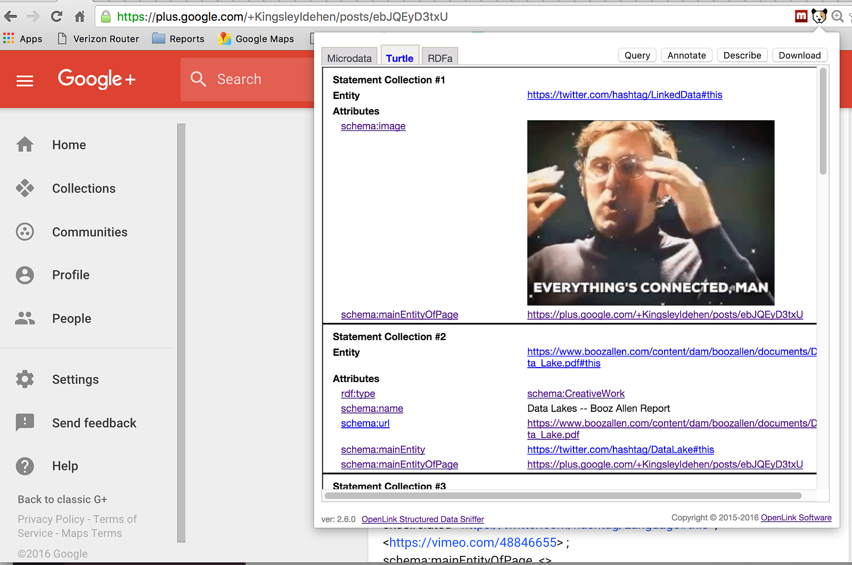Open the twitter LinkedData hashtag link
This screenshot has width=852, height=565.
pos(625,95)
